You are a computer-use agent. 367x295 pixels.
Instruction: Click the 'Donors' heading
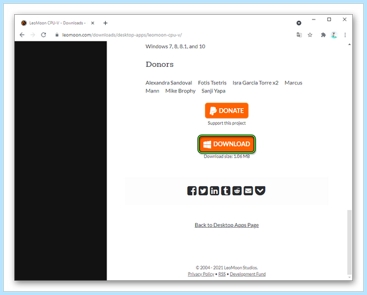160,64
